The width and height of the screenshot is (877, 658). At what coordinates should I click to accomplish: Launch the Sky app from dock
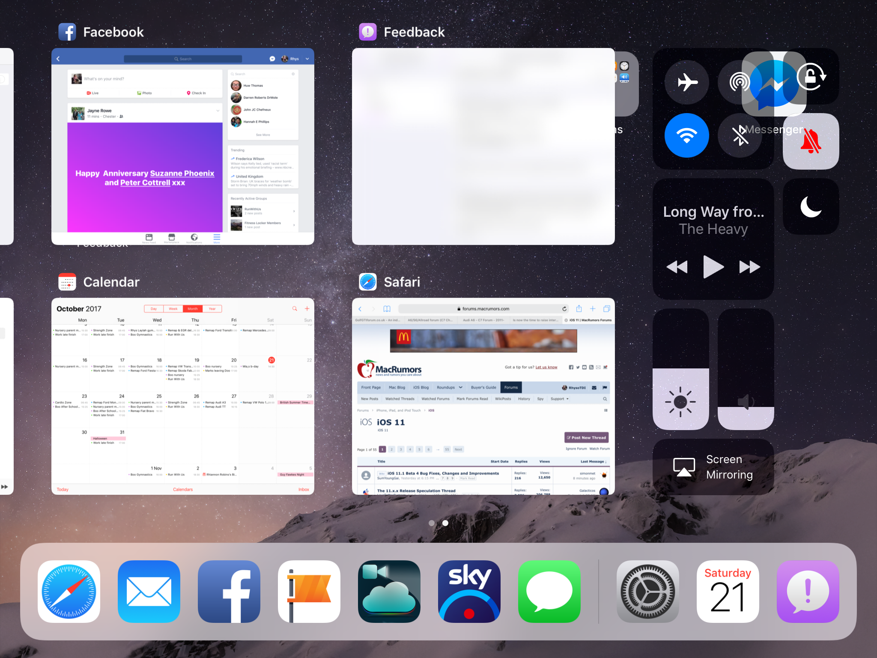(x=469, y=591)
